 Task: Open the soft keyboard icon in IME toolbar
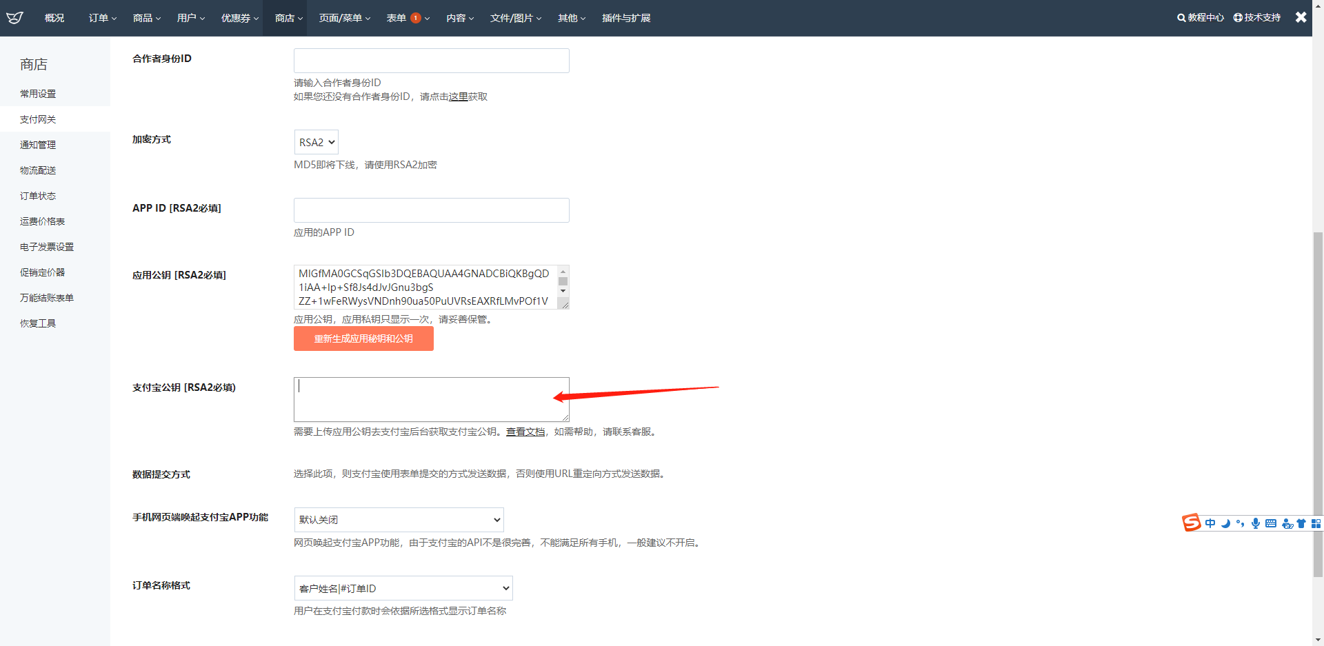click(x=1271, y=523)
